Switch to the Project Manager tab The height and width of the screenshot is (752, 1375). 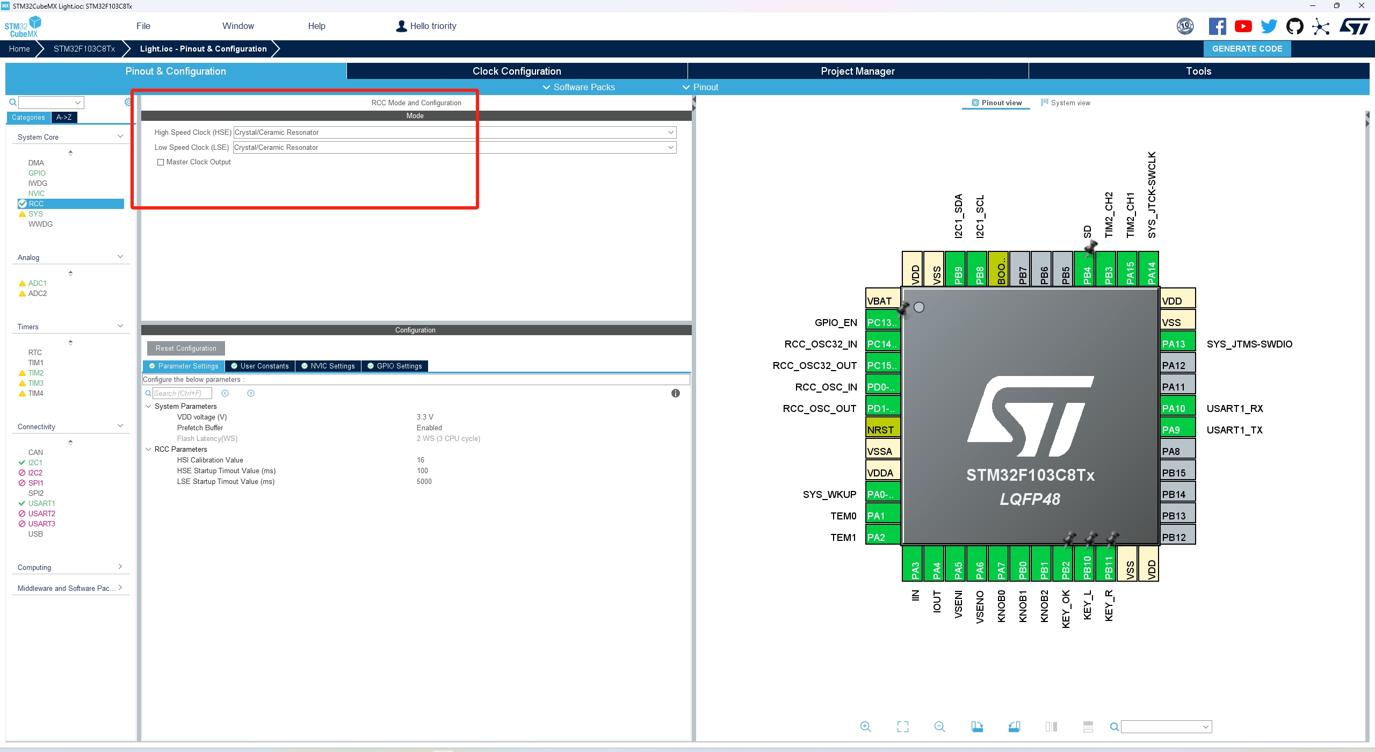coord(858,71)
